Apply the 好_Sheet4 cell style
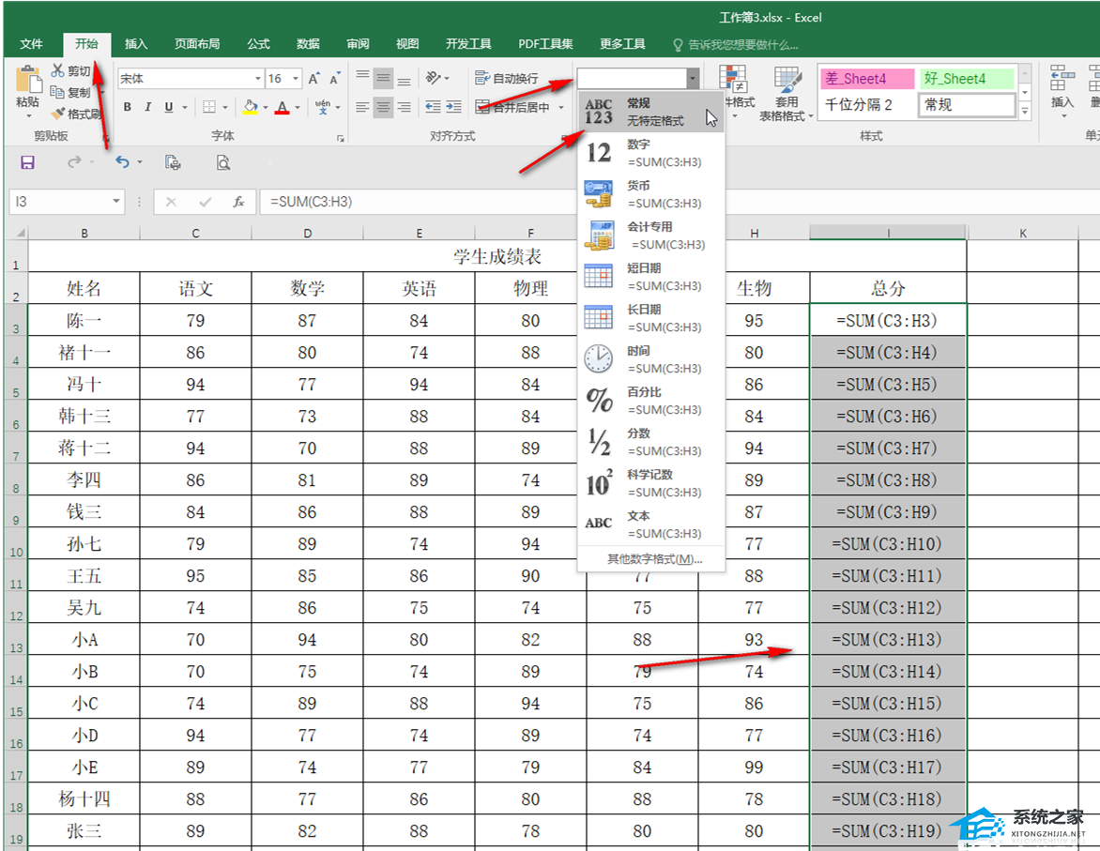The image size is (1100, 851). pyautogui.click(x=966, y=79)
